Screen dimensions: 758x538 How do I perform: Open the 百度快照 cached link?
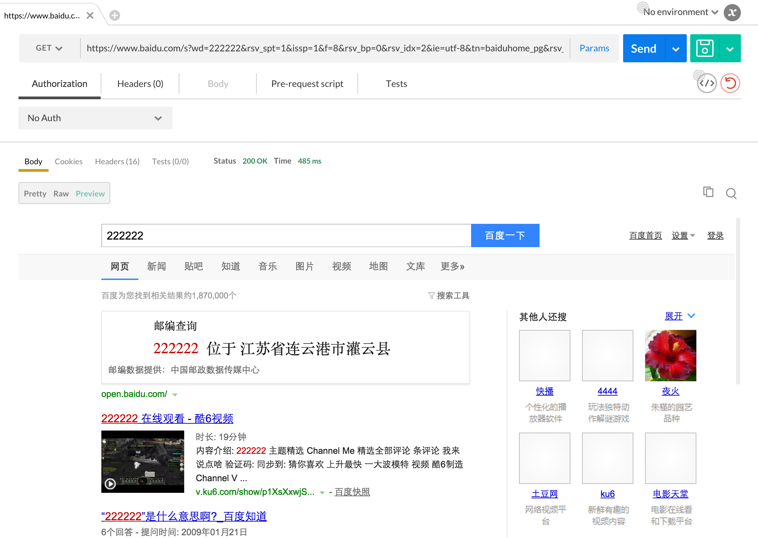[352, 492]
